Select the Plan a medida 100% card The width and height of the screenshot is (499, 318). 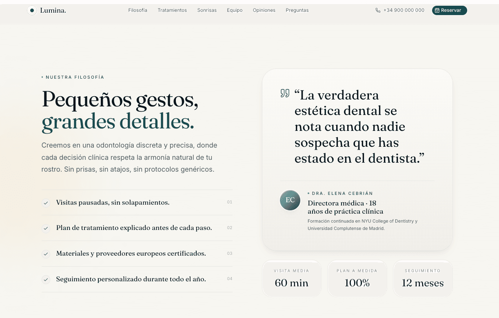(x=357, y=278)
